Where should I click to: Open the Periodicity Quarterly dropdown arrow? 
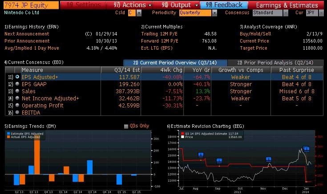(x=214, y=13)
